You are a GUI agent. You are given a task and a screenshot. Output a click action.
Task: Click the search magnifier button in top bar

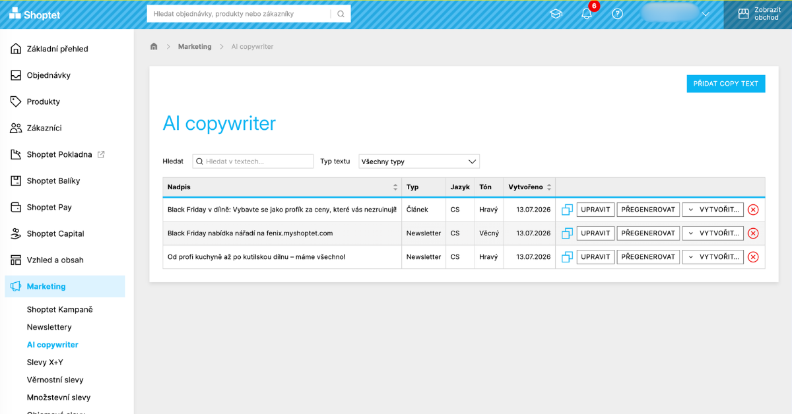341,14
